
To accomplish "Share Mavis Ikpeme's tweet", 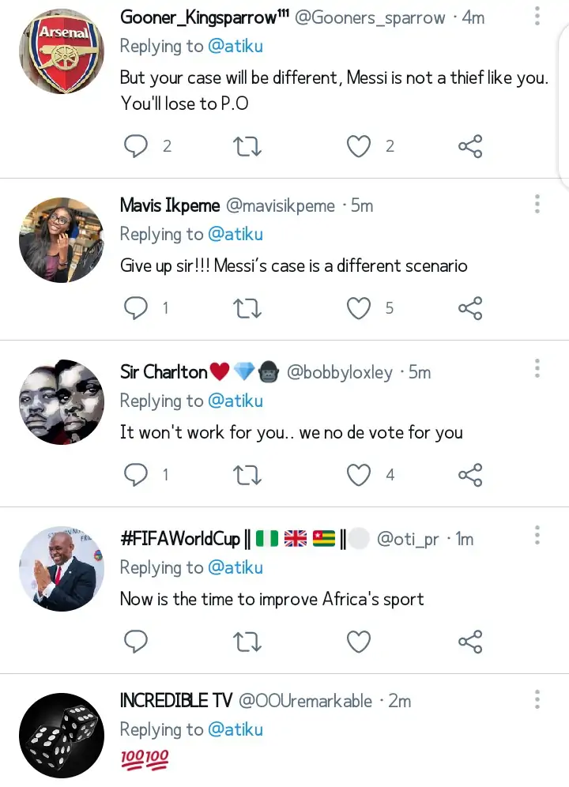I will pyautogui.click(x=470, y=308).
